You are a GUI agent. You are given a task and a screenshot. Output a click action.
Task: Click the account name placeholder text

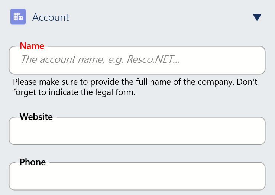[x=100, y=59]
